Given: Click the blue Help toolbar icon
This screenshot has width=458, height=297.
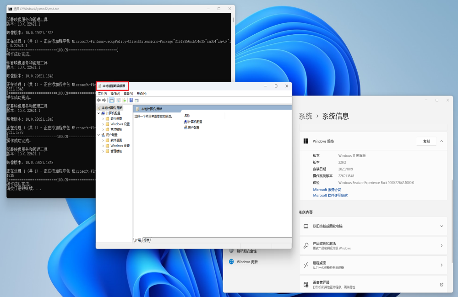Looking at the screenshot, I should 131,100.
